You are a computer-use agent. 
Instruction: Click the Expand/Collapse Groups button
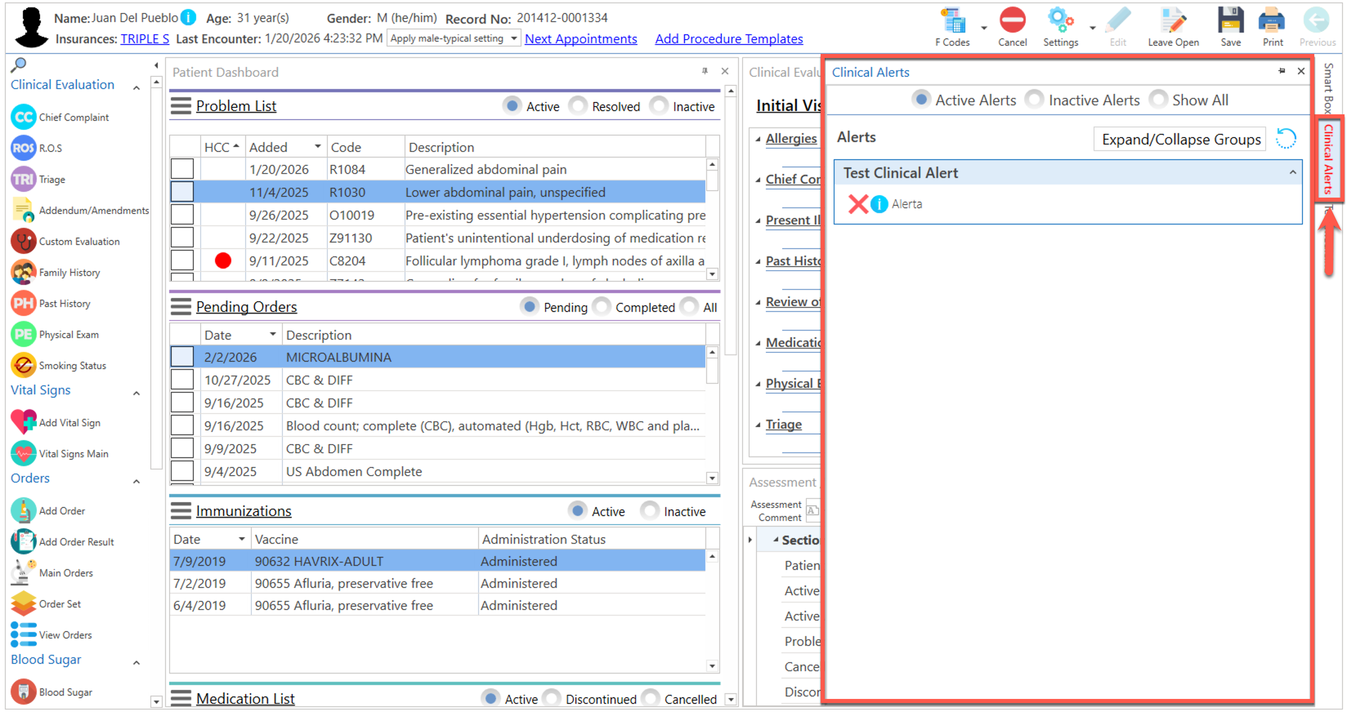click(x=1180, y=140)
